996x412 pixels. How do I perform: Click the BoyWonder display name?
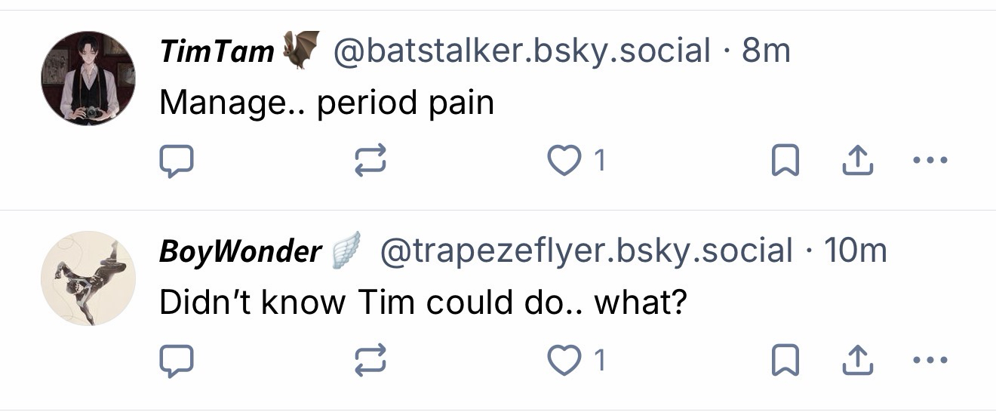point(240,252)
